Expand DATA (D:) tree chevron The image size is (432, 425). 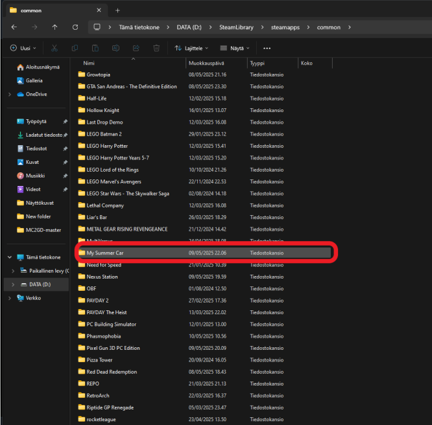[13, 284]
